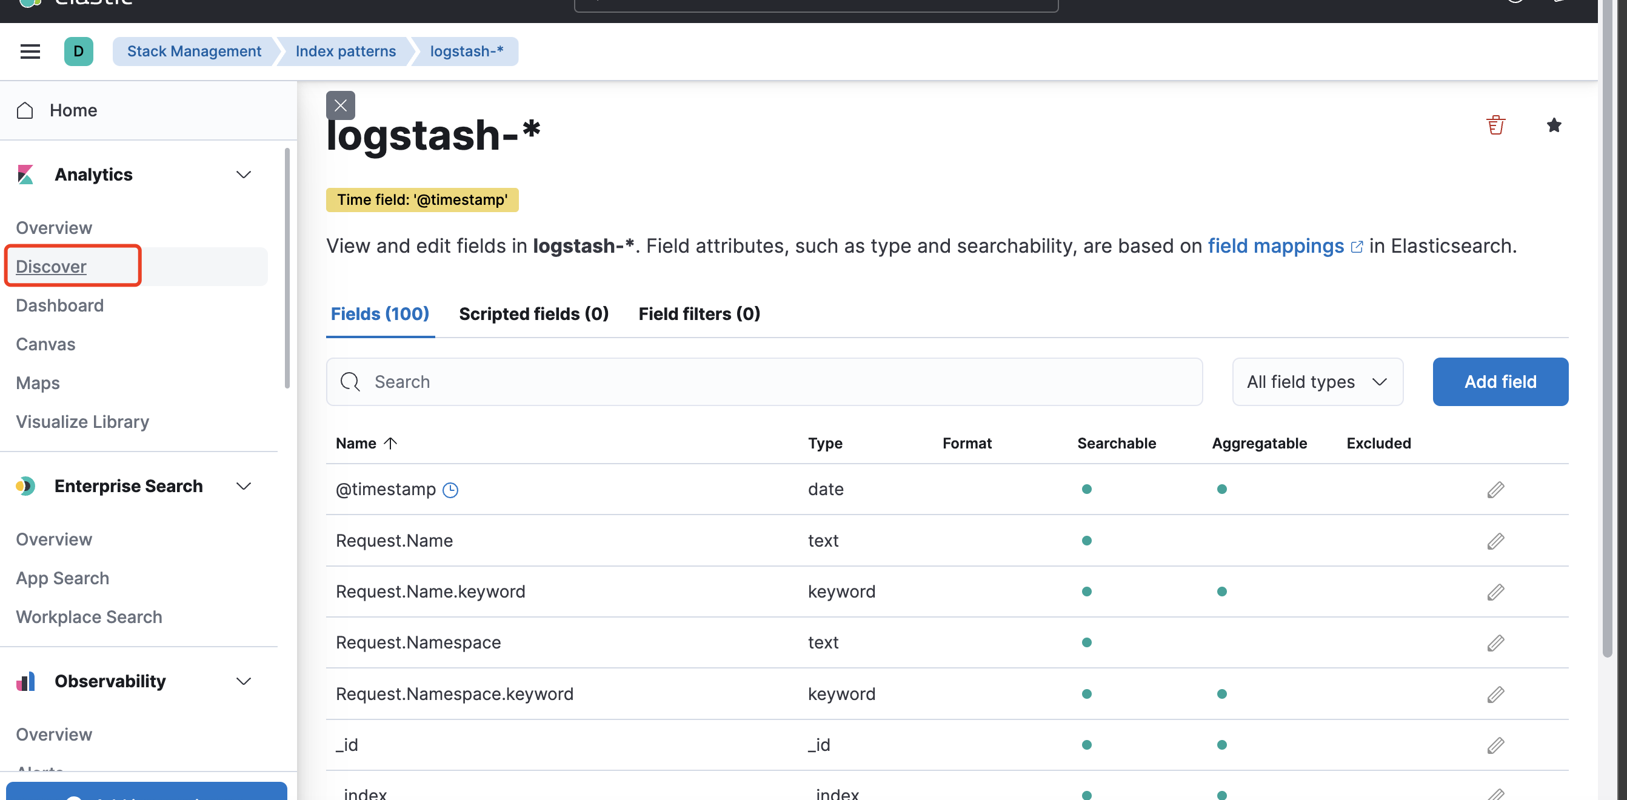1627x800 pixels.
Task: Click the hamburger navigation menu icon
Action: point(30,51)
